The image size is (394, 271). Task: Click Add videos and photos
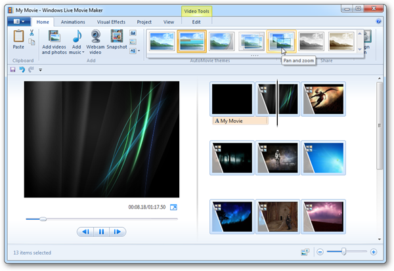click(55, 42)
